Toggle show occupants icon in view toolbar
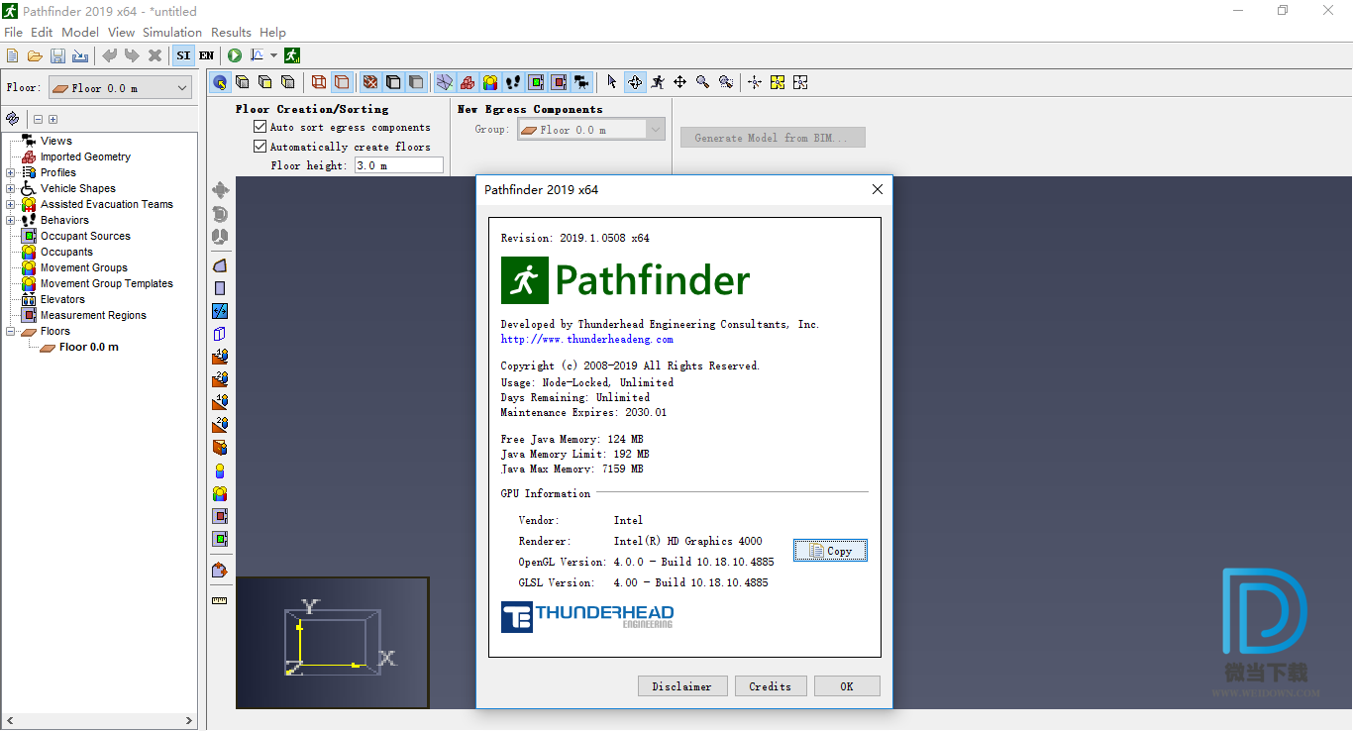The image size is (1353, 731). [x=490, y=82]
